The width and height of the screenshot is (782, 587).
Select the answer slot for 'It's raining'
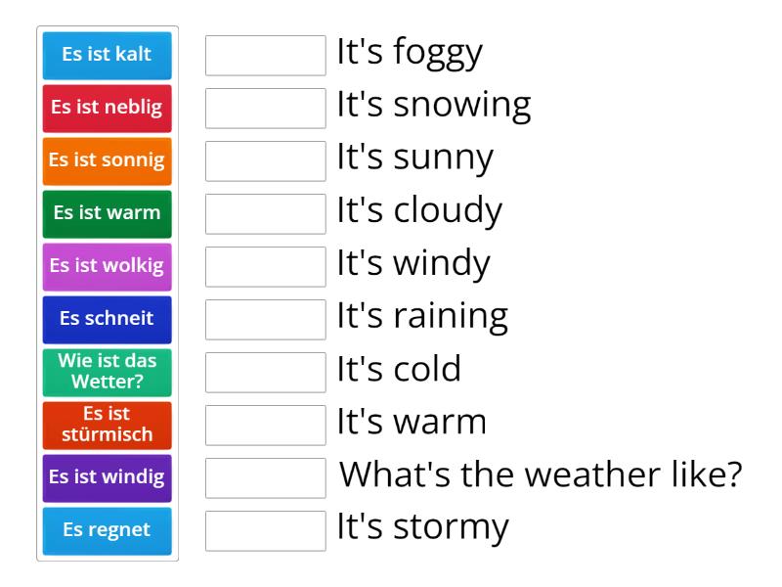pyautogui.click(x=266, y=320)
